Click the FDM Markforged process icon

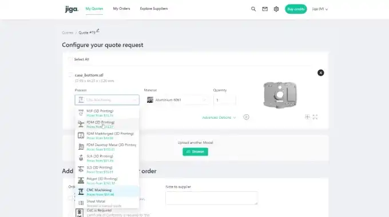click(81, 135)
